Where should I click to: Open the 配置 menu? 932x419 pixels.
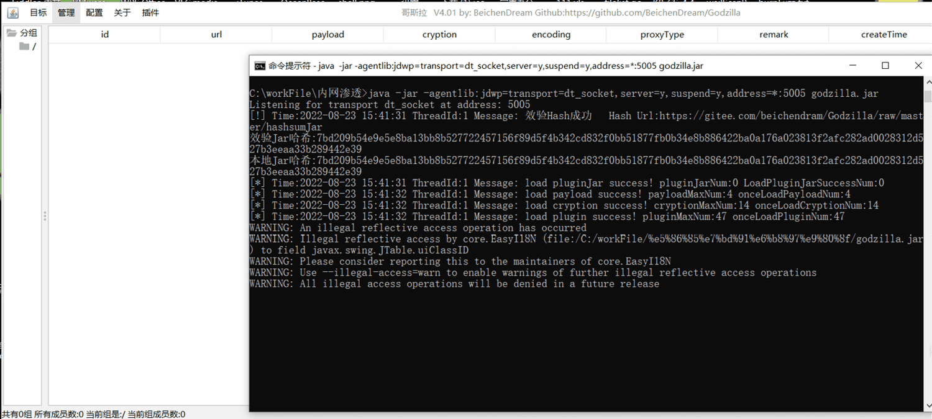(x=94, y=12)
